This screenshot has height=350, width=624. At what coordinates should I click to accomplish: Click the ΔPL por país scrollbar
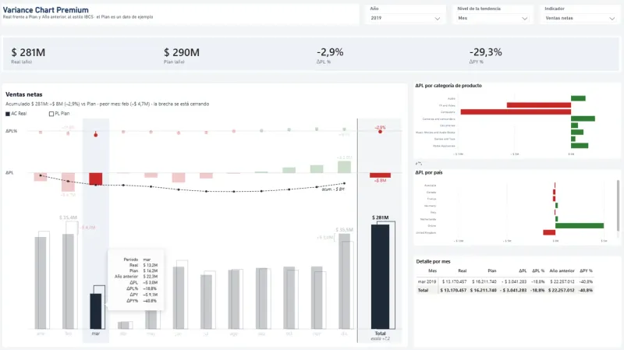618,205
